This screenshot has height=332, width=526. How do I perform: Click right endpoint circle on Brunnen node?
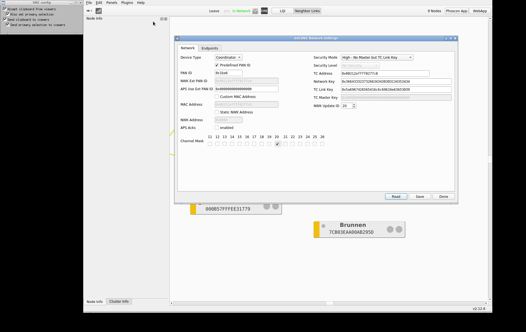(x=399, y=229)
